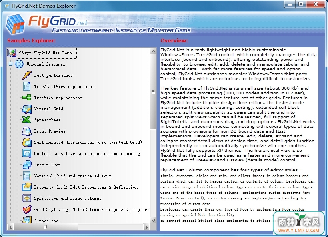Open the Drag'n'Drop sample
Image resolution: width=328 pixels, height=237 pixels.
click(x=48, y=165)
